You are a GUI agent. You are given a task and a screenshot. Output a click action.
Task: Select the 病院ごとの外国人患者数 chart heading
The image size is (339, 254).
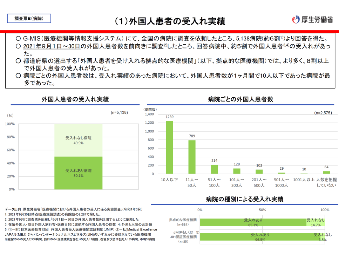(x=240, y=99)
